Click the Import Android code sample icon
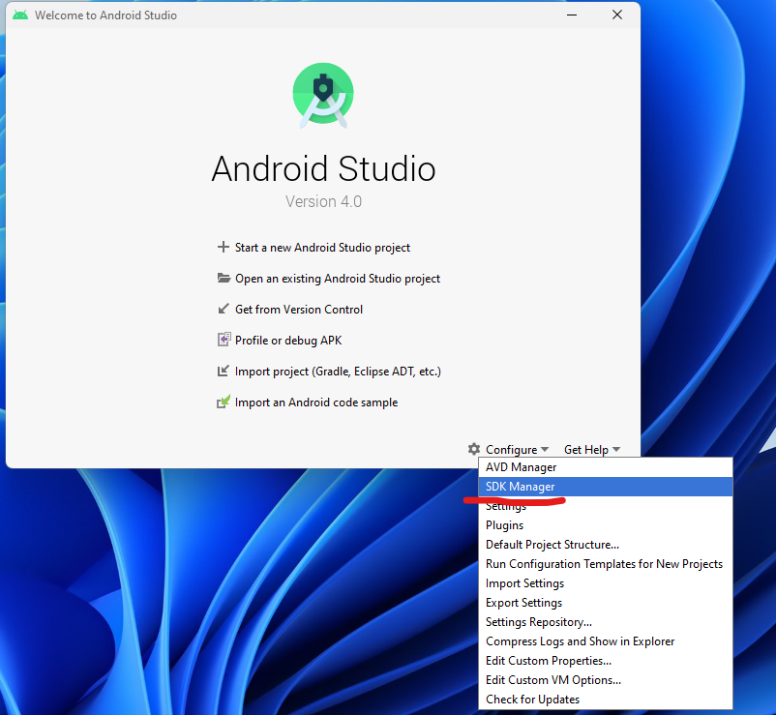 (224, 402)
